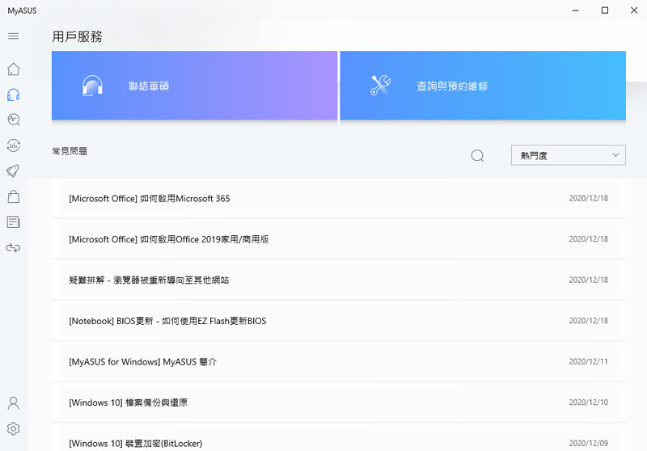Image resolution: width=647 pixels, height=451 pixels.
Task: Click the 常見問題 section heading
Action: 70,151
